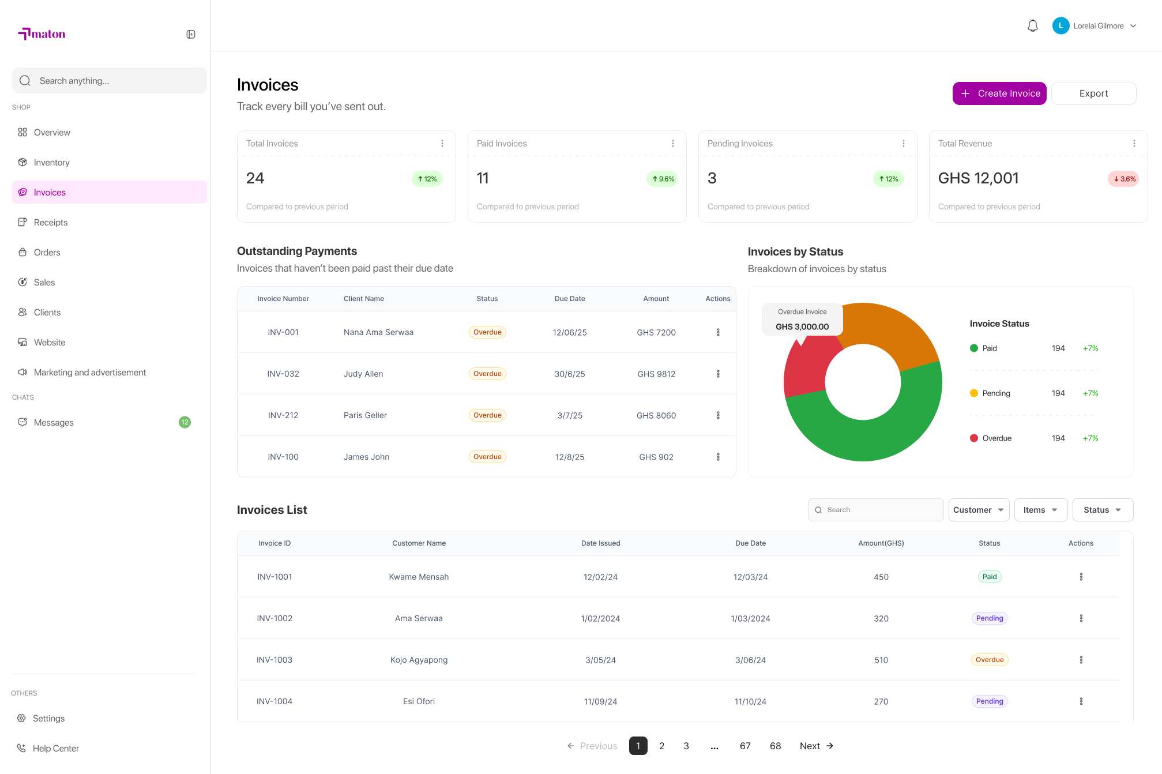Expand the Items filter dropdown

click(x=1041, y=510)
